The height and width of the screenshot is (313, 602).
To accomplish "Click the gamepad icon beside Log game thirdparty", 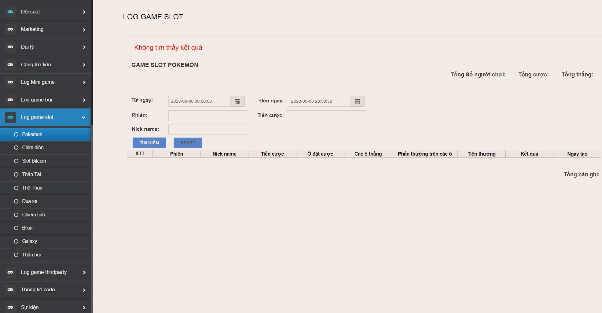I will coord(10,272).
